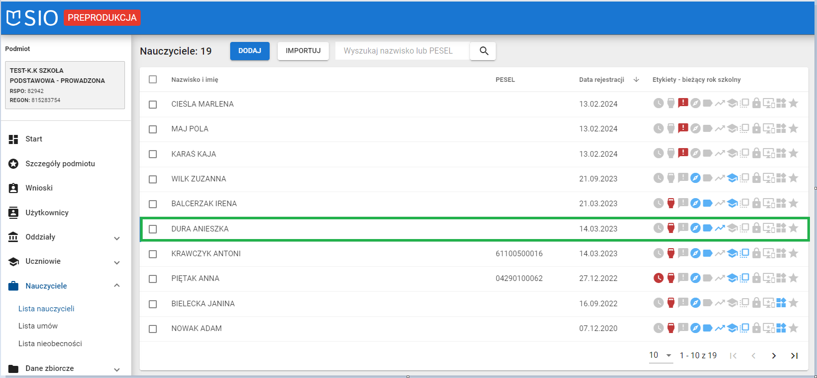Image resolution: width=817 pixels, height=378 pixels.
Task: Open rows-per-page dropdown showing 10
Action: pos(661,355)
